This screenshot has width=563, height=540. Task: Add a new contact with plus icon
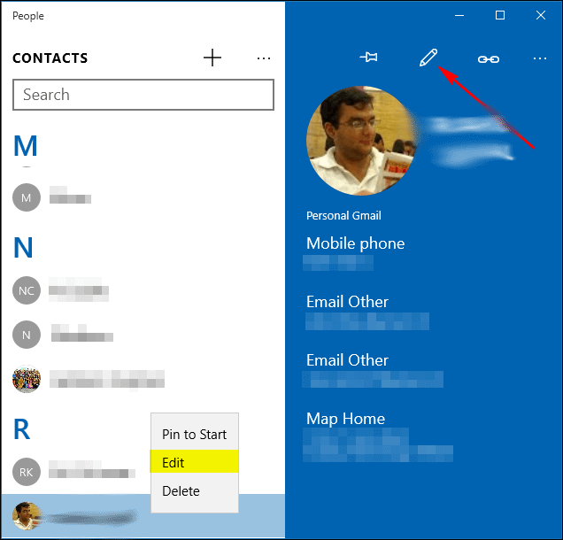pos(212,58)
